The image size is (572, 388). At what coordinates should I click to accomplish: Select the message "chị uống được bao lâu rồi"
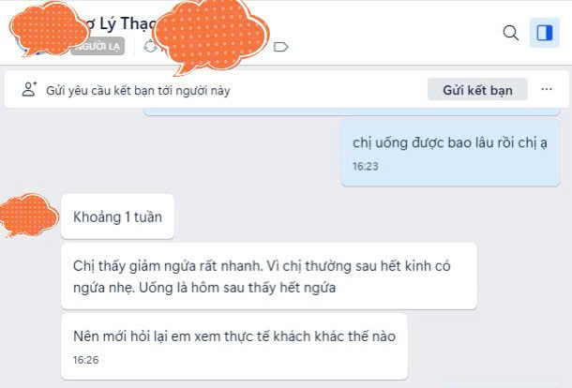(x=450, y=153)
